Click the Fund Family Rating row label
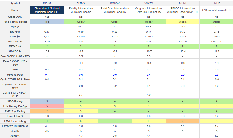233x138 pixels. (x=15, y=22)
